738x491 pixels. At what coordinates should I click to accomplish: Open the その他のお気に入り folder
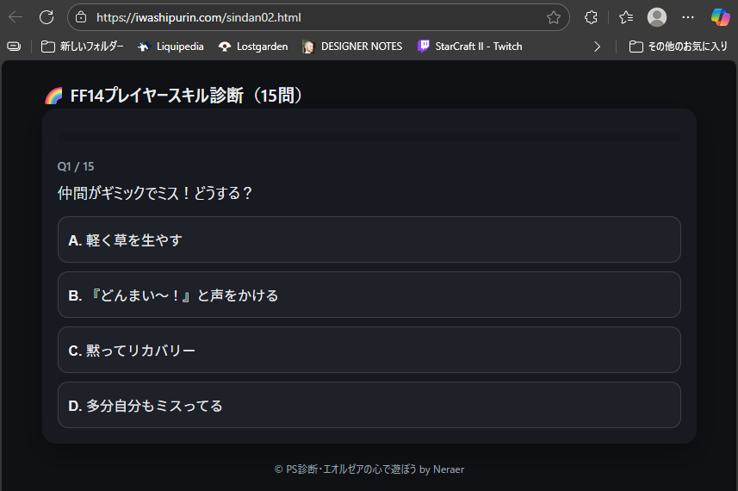click(679, 47)
